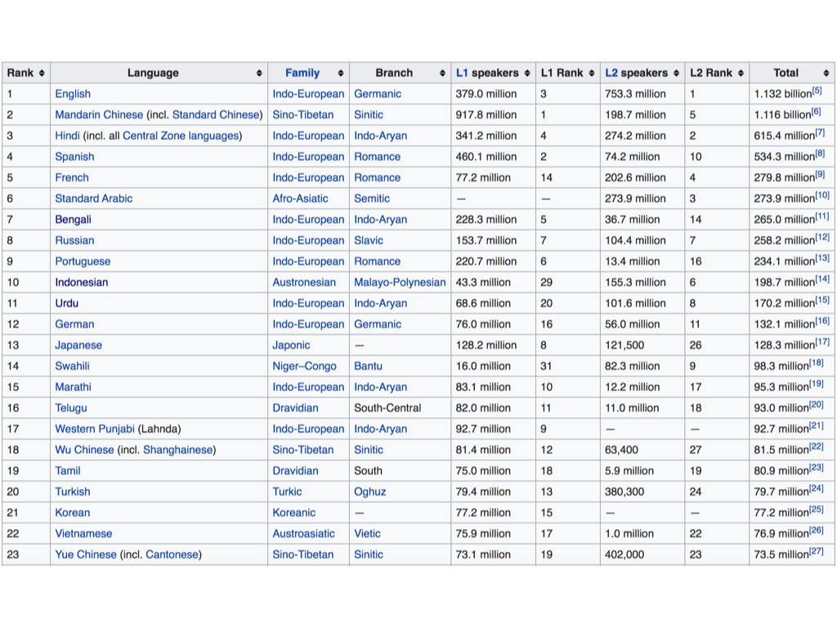The image size is (837, 627).
Task: Open the Yue Chinese link
Action: [85, 554]
